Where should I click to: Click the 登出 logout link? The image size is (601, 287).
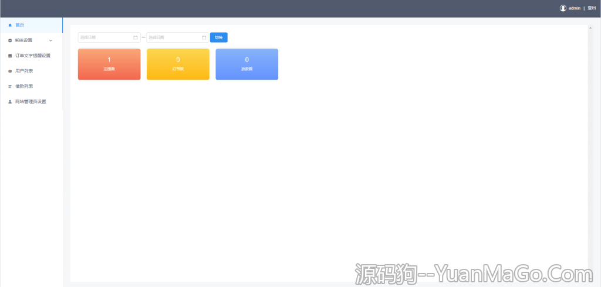point(592,8)
